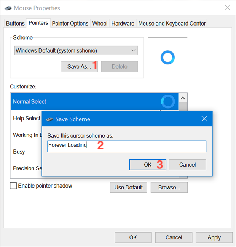Click the cursor preview spinner image
This screenshot has width=236, height=247.
167,57
